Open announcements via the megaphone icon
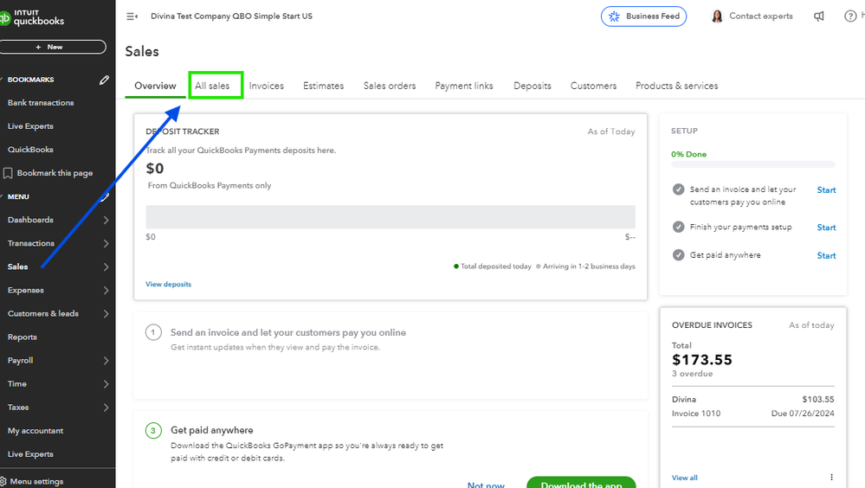The height and width of the screenshot is (488, 865). (x=819, y=16)
